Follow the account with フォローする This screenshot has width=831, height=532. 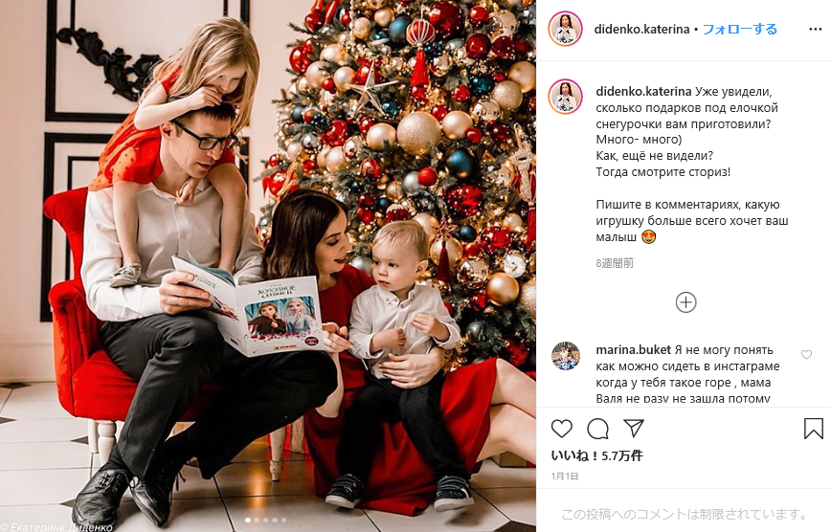[x=739, y=29]
